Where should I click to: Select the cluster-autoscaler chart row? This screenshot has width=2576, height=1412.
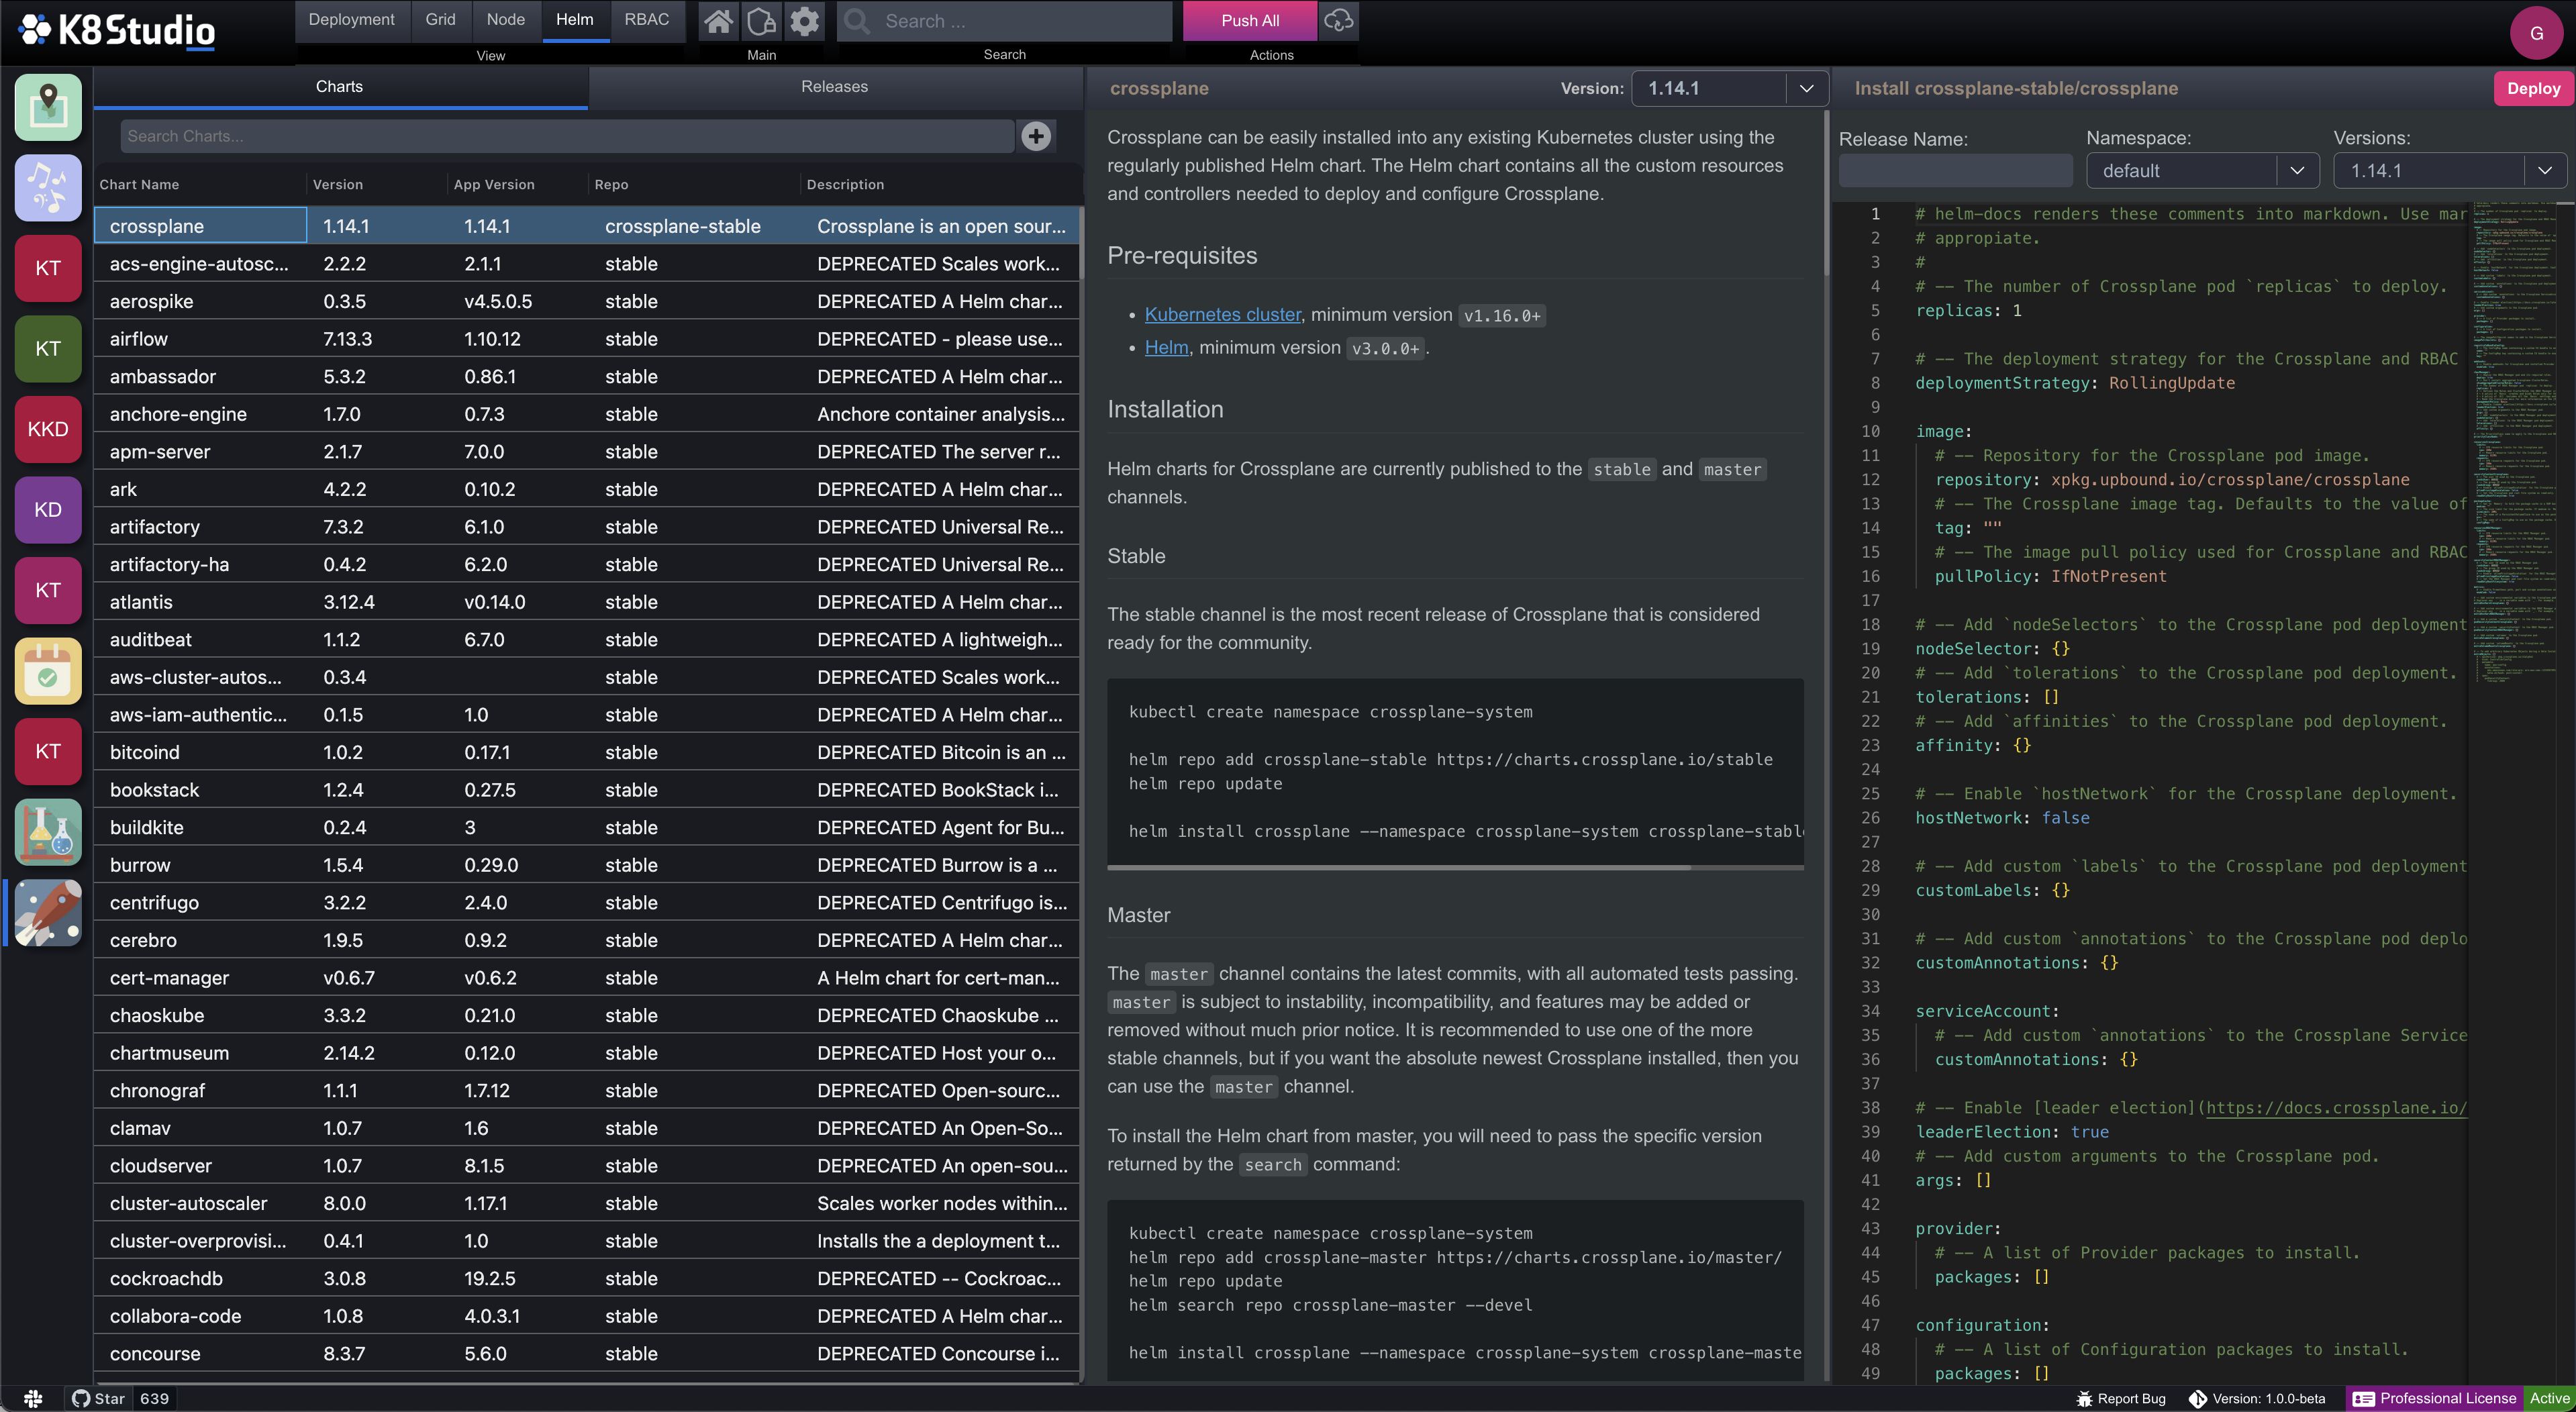pyautogui.click(x=588, y=1203)
